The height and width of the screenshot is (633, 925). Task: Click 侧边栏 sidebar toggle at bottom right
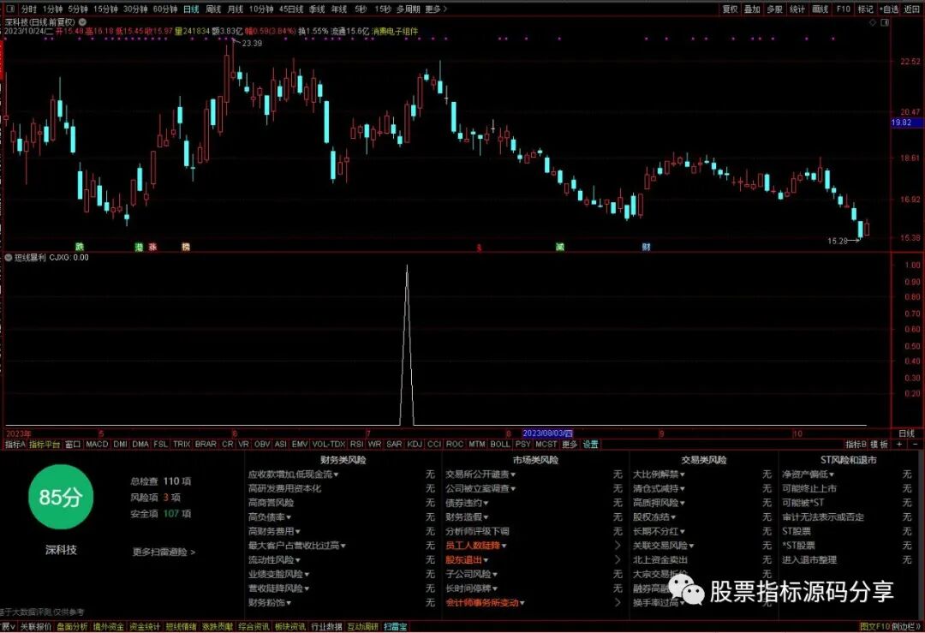click(905, 626)
